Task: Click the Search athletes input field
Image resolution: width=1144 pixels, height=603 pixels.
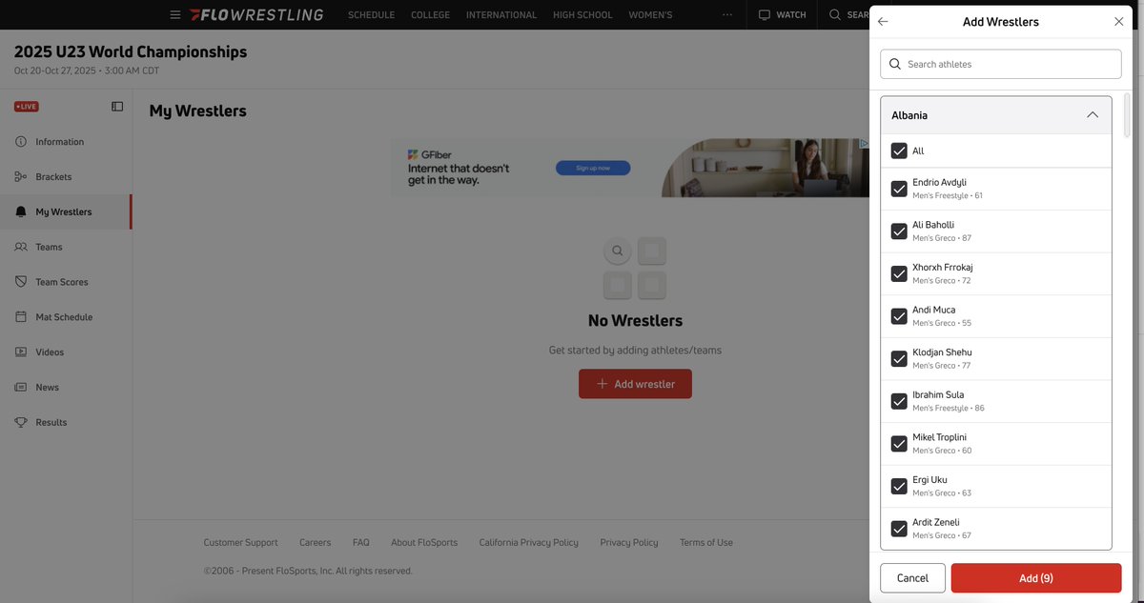Action: point(1001,62)
